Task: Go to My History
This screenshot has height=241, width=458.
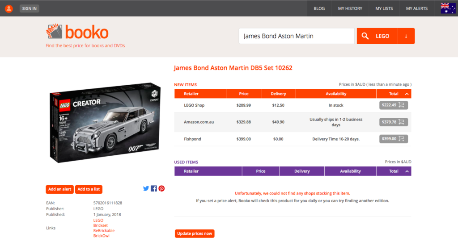Action: (350, 8)
